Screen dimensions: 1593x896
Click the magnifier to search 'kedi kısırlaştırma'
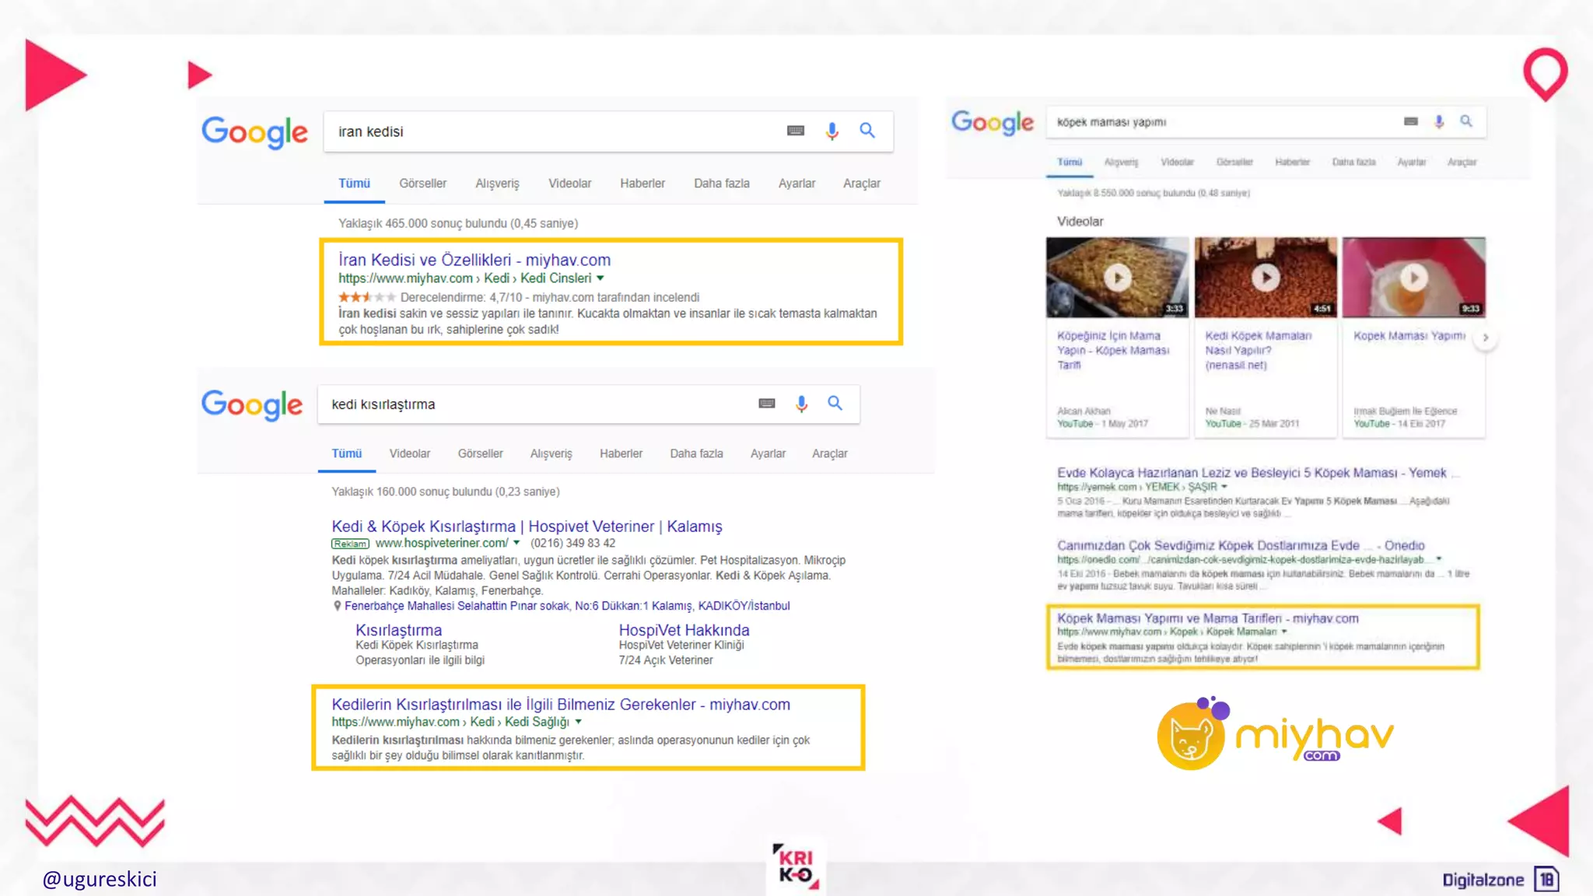click(835, 403)
